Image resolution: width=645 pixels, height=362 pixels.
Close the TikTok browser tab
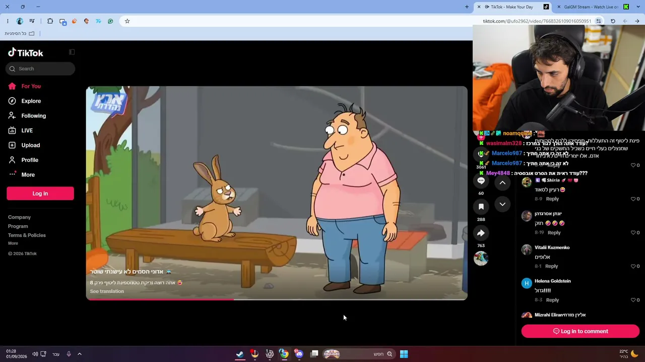pos(479,7)
